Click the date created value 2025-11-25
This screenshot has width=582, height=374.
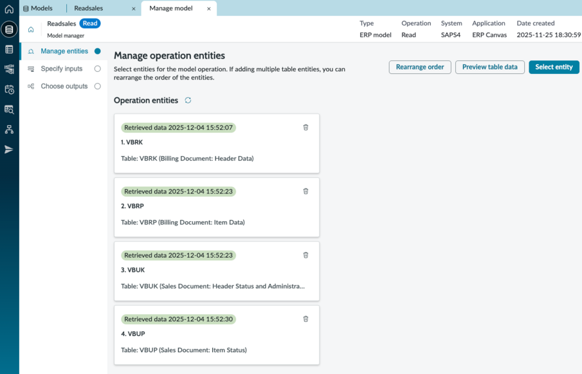coord(549,35)
